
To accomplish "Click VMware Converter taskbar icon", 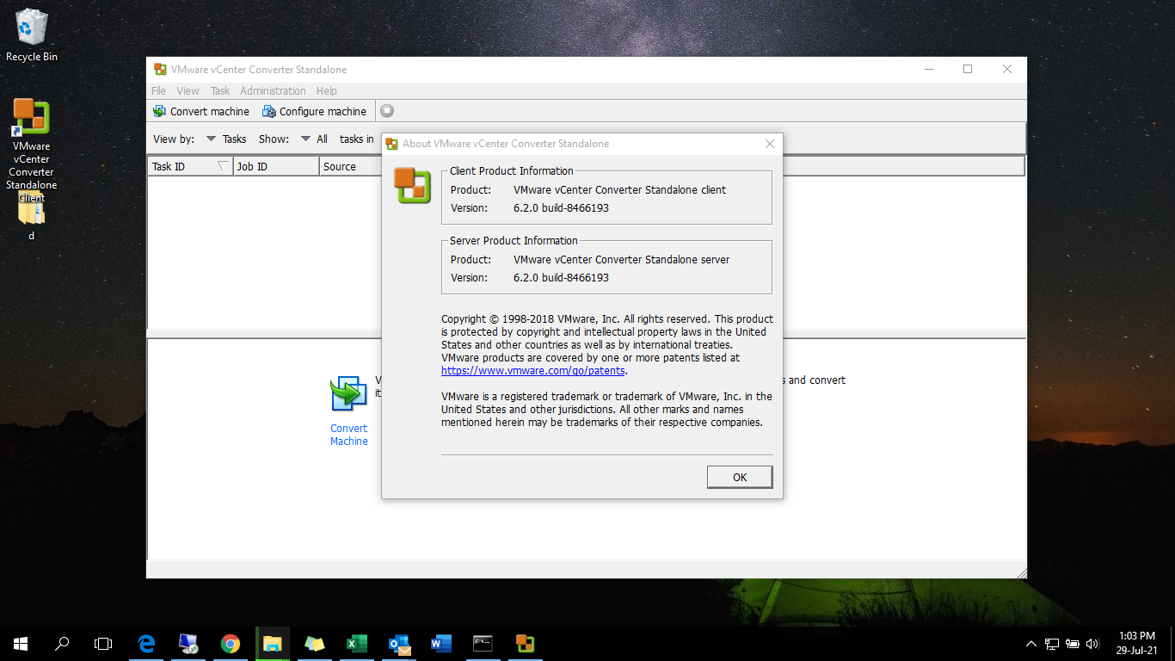I will pyautogui.click(x=525, y=643).
